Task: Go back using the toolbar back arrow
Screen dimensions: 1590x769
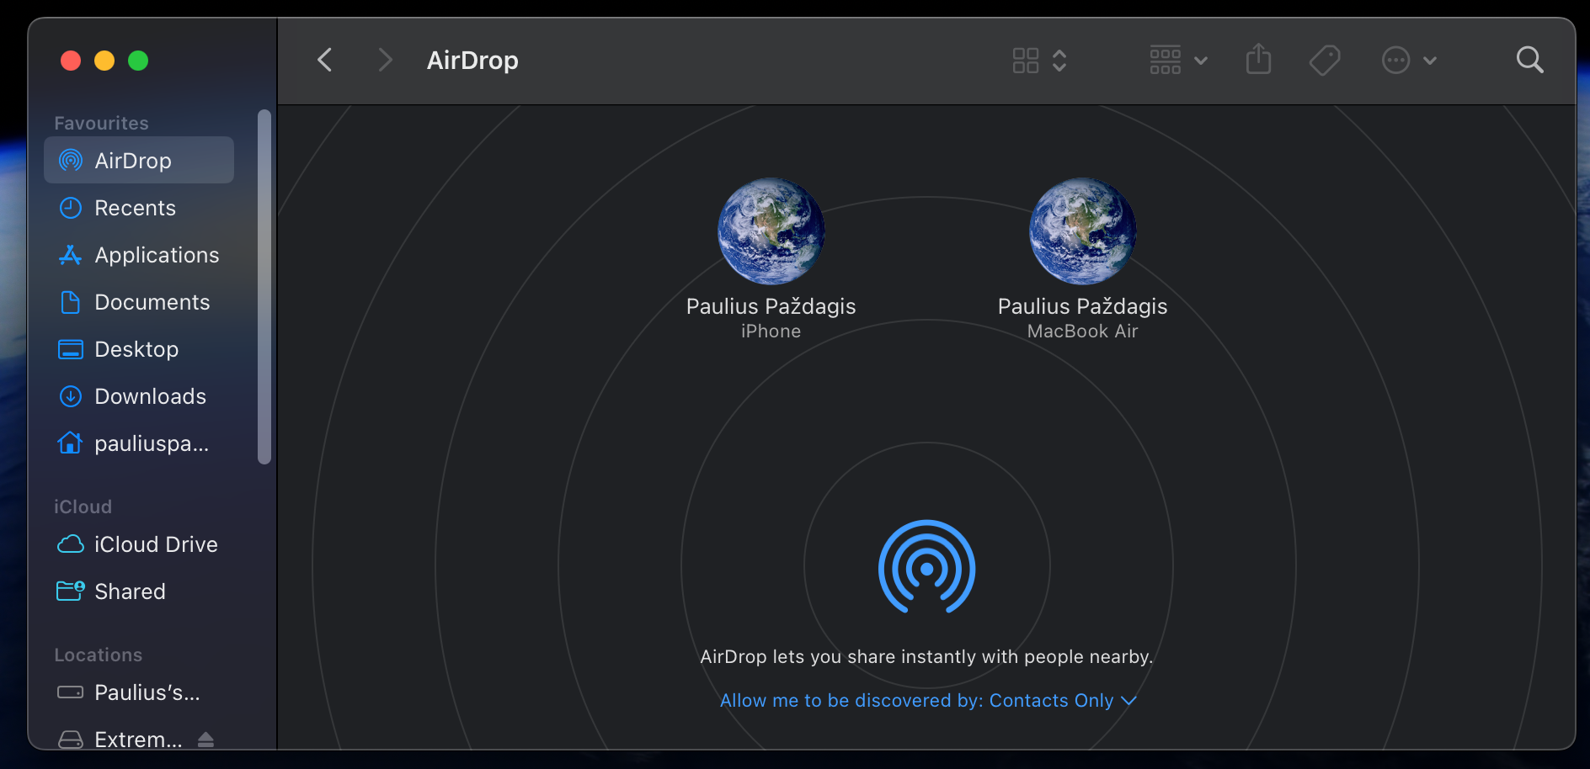Action: tap(325, 60)
